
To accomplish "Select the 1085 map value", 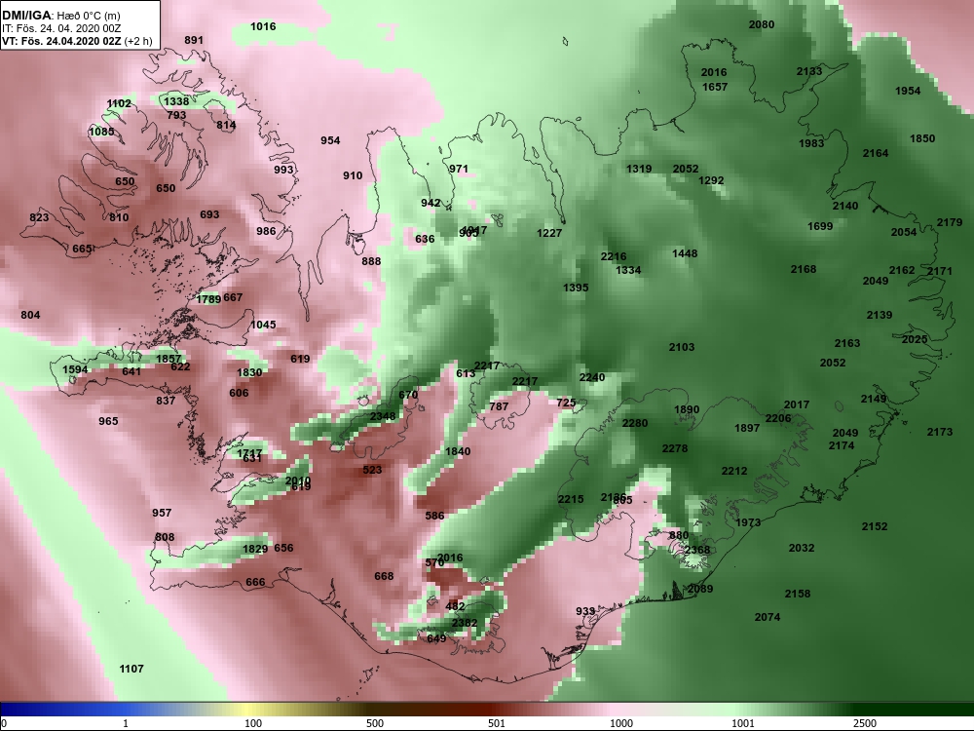I will [101, 132].
